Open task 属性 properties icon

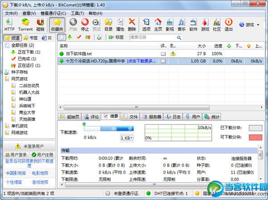[x=120, y=25]
